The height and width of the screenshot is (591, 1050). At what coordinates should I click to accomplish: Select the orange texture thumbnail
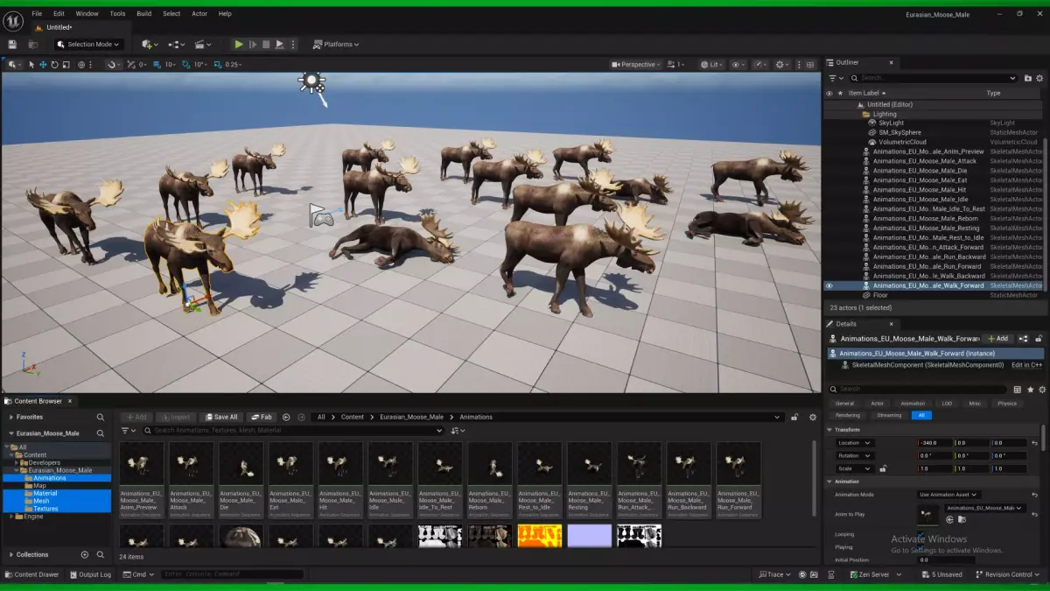click(540, 536)
